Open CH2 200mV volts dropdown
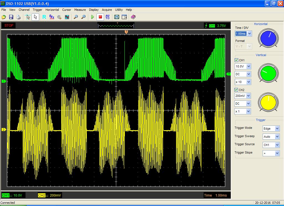 [x=248, y=96]
